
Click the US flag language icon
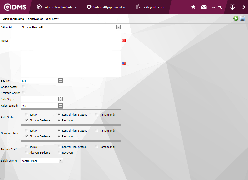(x=124, y=64)
